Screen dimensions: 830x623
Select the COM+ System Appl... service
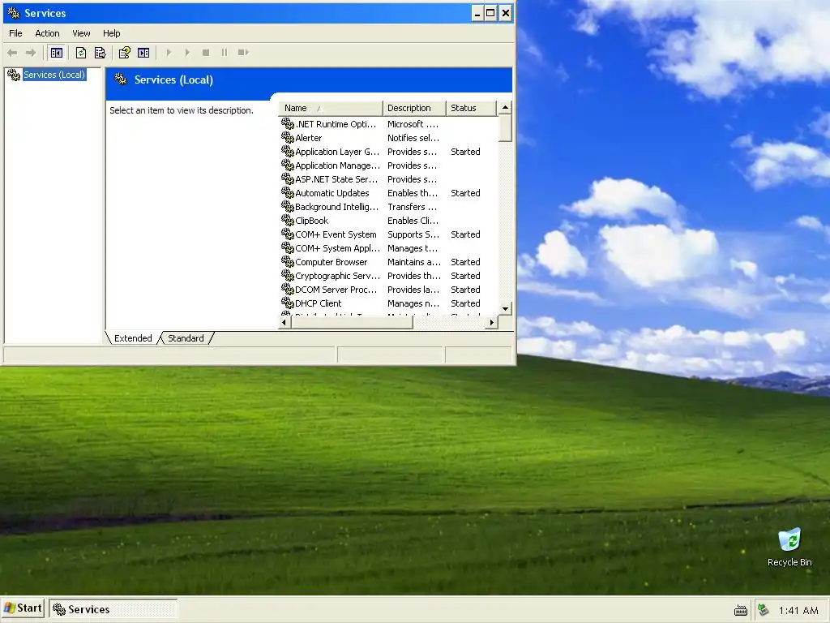point(337,248)
